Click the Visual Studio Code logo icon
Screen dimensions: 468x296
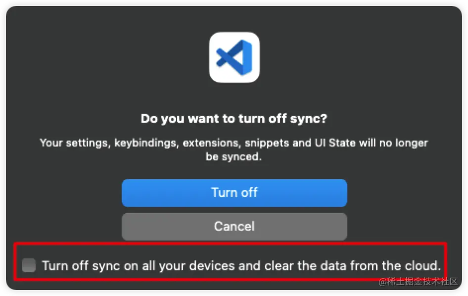[234, 57]
